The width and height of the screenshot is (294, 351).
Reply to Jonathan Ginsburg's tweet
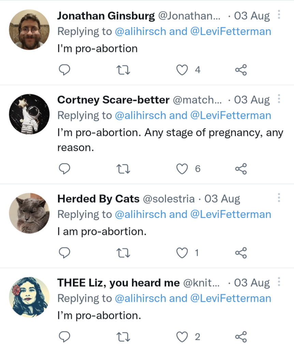[65, 70]
